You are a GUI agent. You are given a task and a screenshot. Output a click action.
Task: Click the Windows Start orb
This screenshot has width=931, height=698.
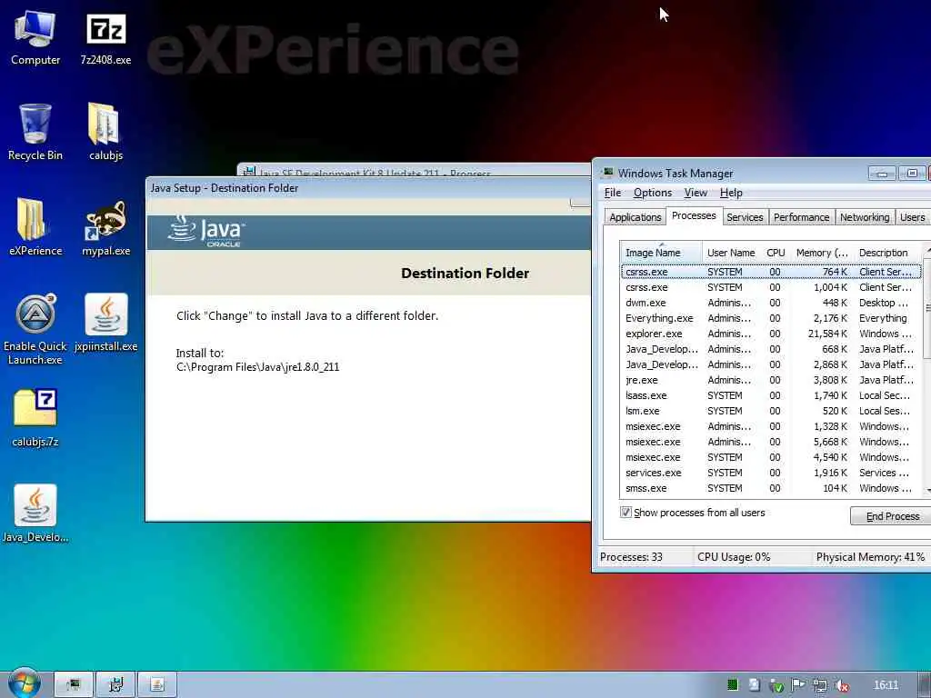pyautogui.click(x=24, y=684)
